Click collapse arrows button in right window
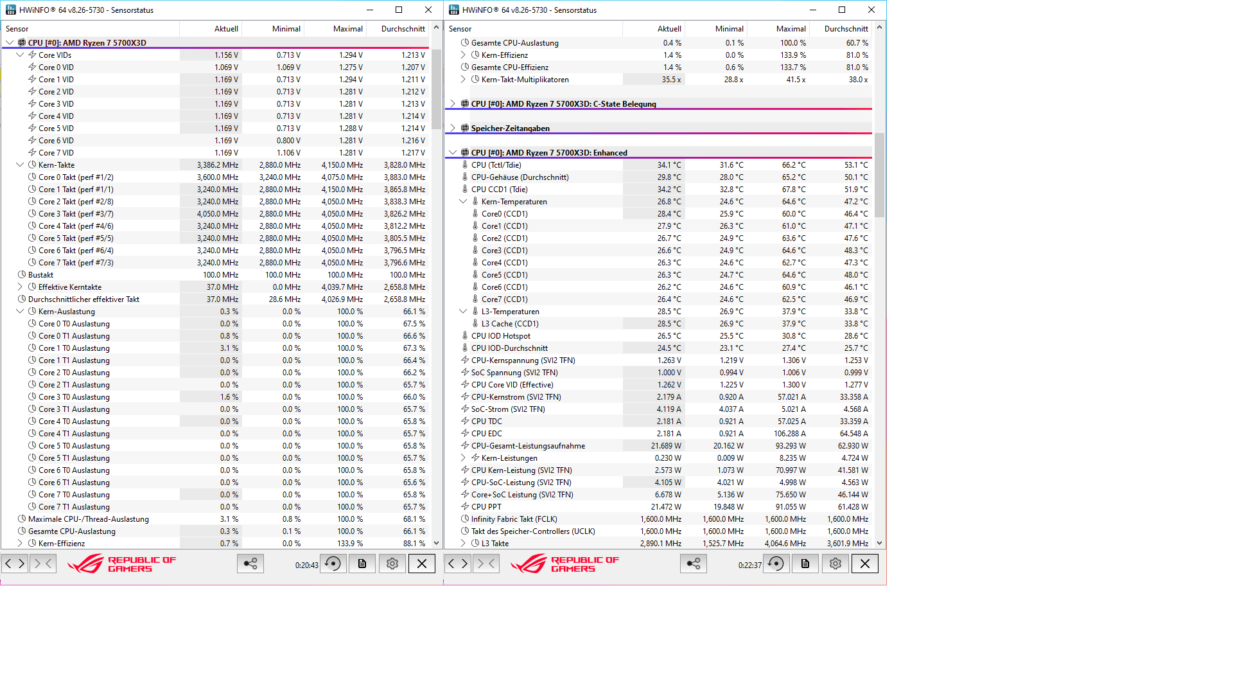The height and width of the screenshot is (694, 1233). click(x=485, y=564)
